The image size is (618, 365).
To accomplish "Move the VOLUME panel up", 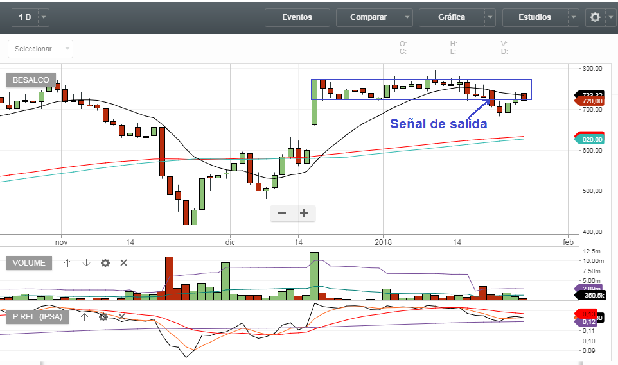I will (x=68, y=263).
